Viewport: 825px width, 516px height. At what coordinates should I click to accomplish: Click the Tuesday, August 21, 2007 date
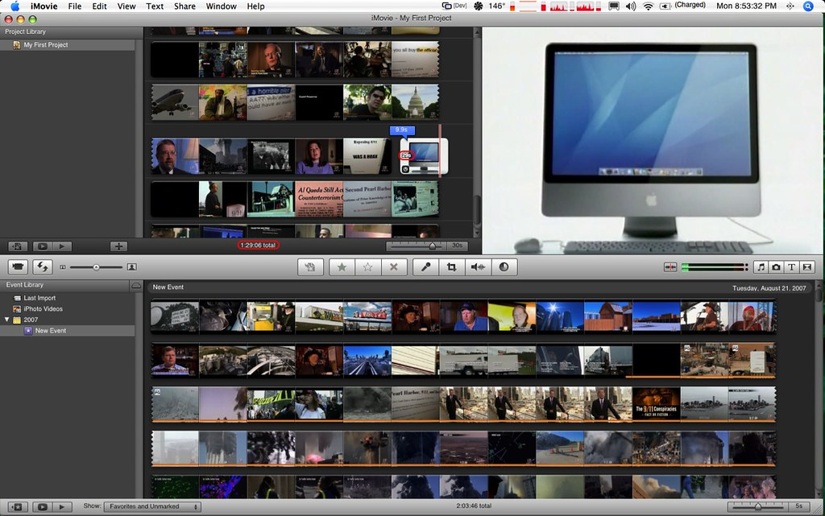click(x=769, y=288)
